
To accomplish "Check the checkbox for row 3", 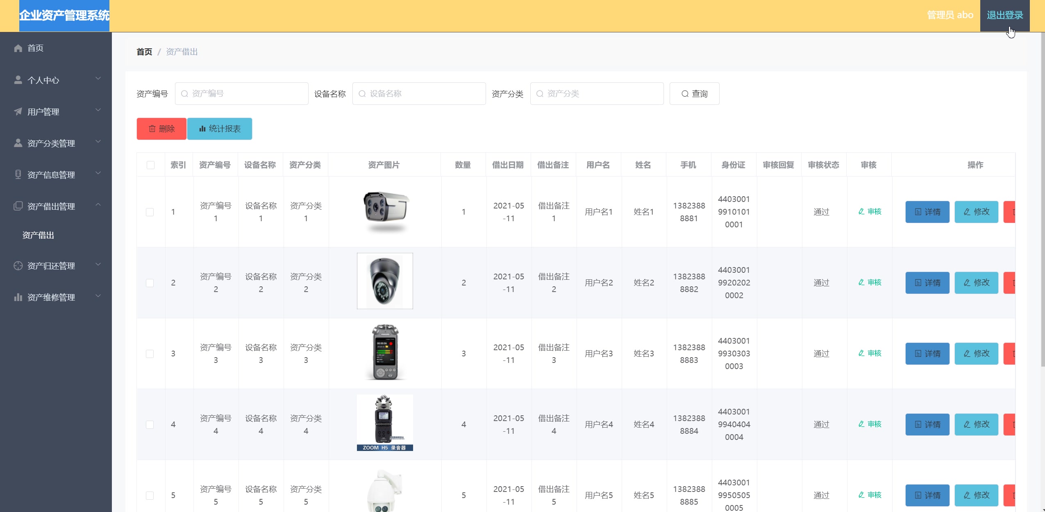I will [x=150, y=354].
